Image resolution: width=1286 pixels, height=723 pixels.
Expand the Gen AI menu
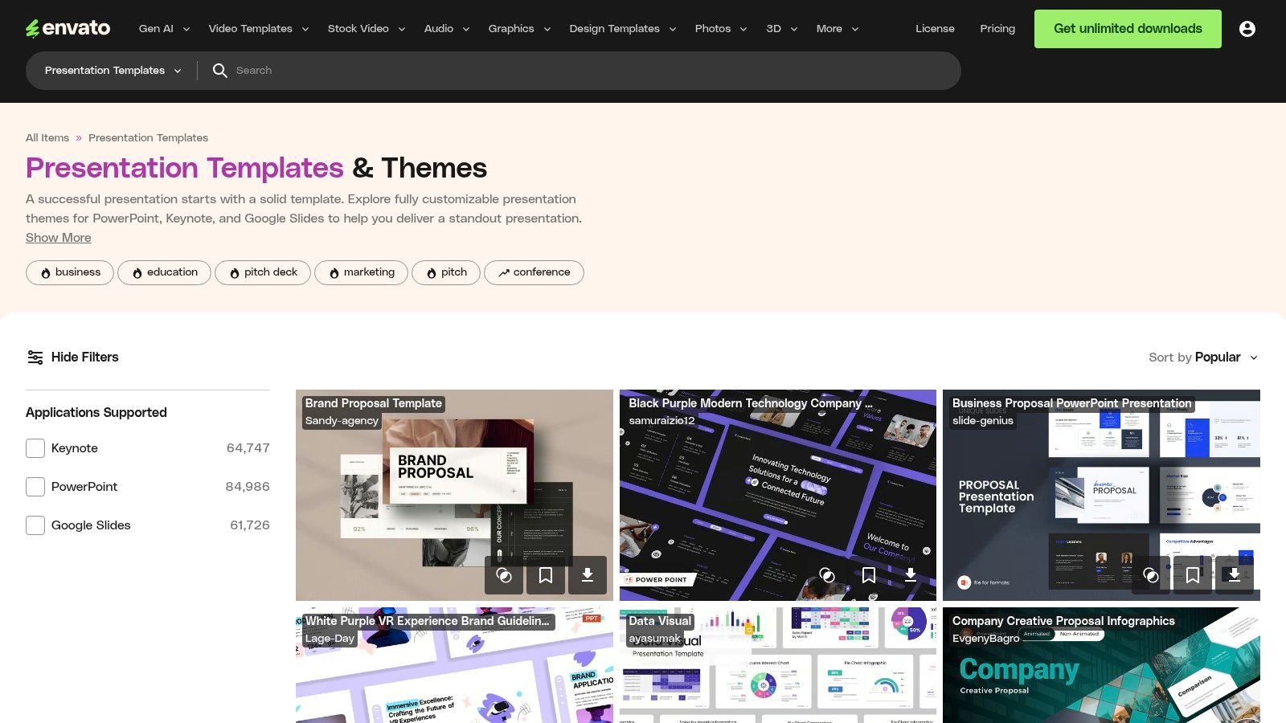pos(164,29)
